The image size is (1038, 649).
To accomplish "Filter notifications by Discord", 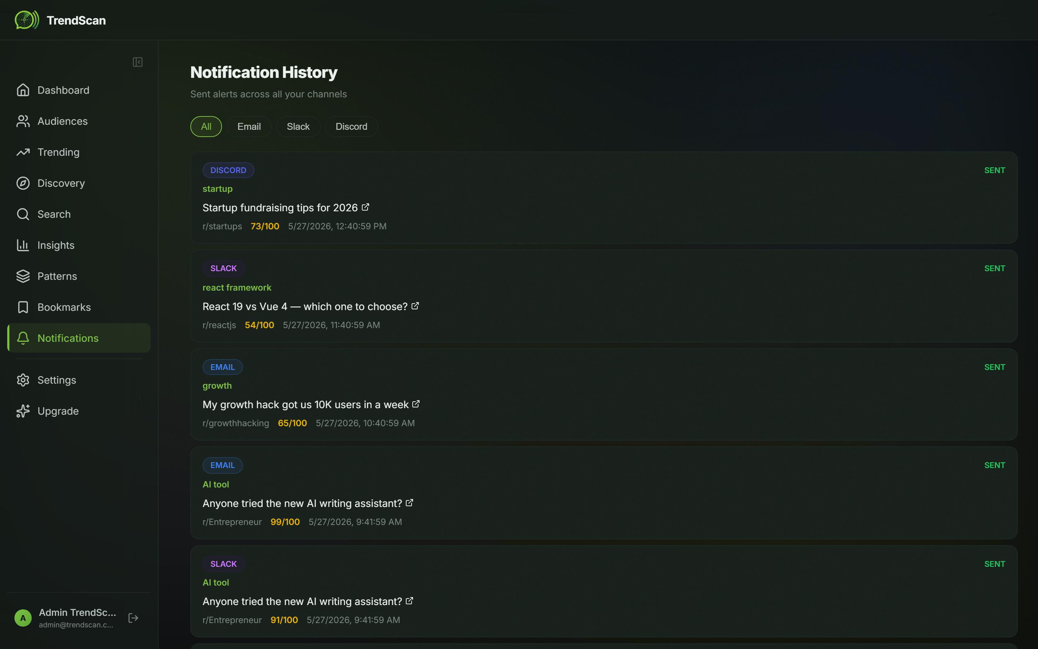I will point(352,127).
